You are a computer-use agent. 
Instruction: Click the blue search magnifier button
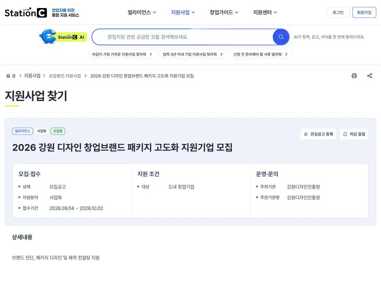click(x=281, y=37)
